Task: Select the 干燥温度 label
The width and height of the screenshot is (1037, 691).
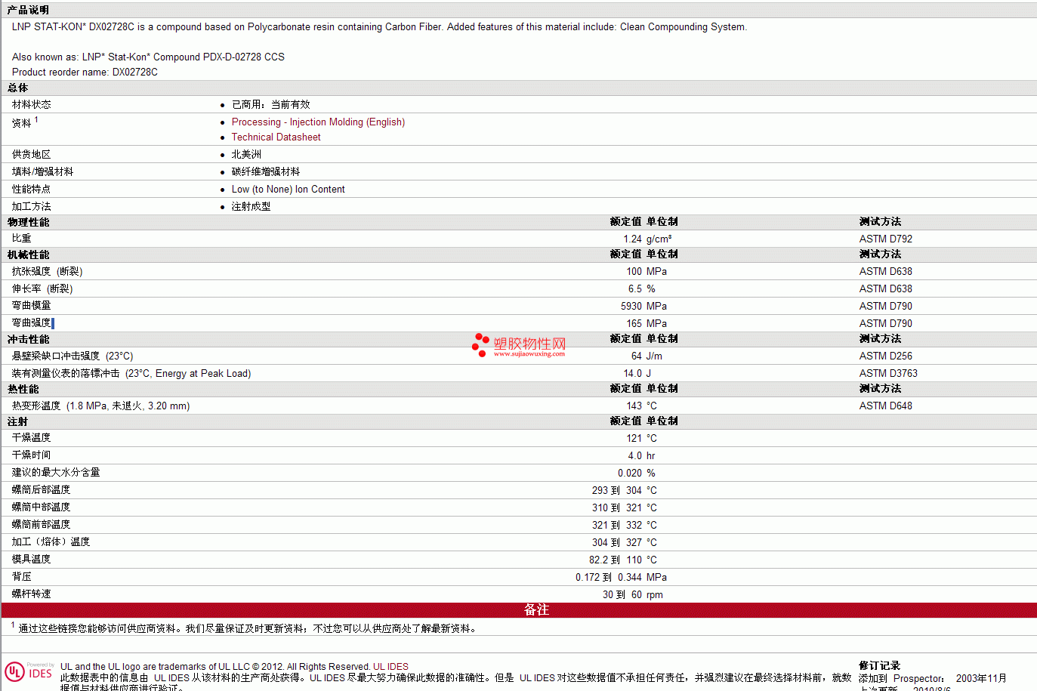Action: tap(32, 438)
